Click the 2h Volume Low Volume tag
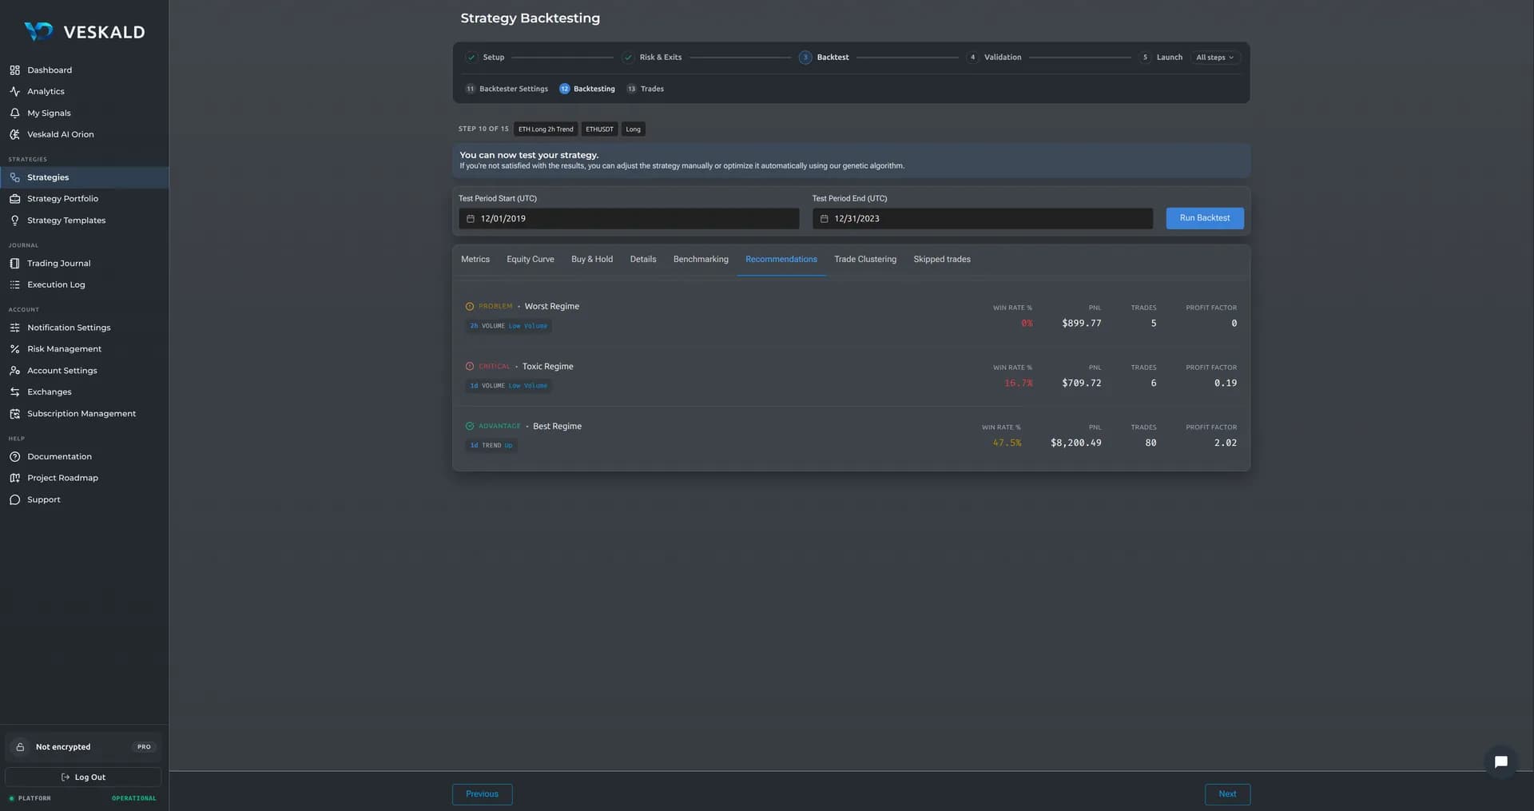The height and width of the screenshot is (811, 1534). 508,326
